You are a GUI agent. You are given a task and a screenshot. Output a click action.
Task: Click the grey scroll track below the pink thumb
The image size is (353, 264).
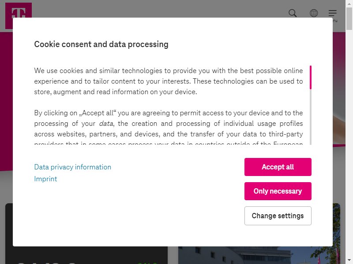tap(311, 117)
